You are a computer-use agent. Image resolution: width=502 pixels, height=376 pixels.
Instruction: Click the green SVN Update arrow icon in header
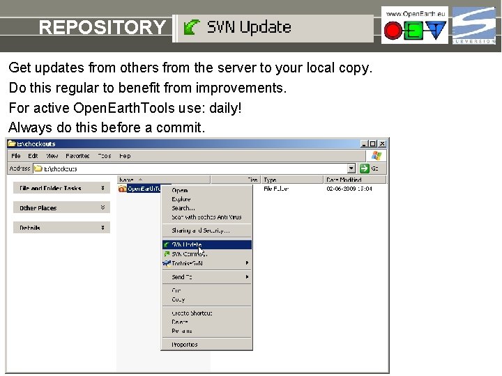192,27
